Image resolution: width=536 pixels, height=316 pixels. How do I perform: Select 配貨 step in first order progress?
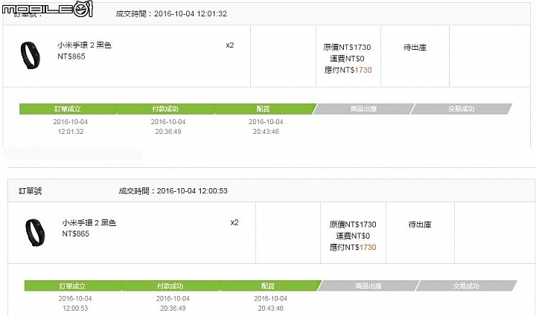264,109
